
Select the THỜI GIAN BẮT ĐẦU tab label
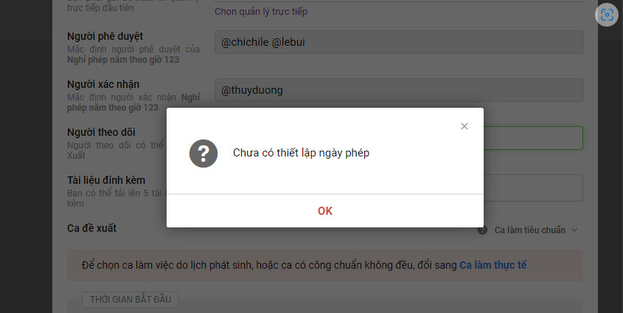click(130, 300)
